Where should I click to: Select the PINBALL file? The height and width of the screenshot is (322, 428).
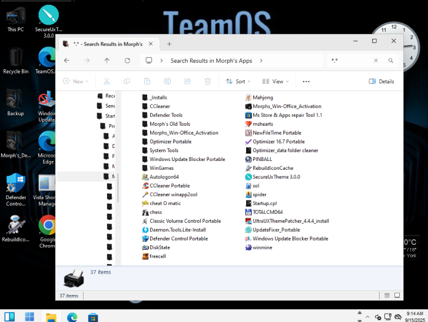tap(259, 159)
